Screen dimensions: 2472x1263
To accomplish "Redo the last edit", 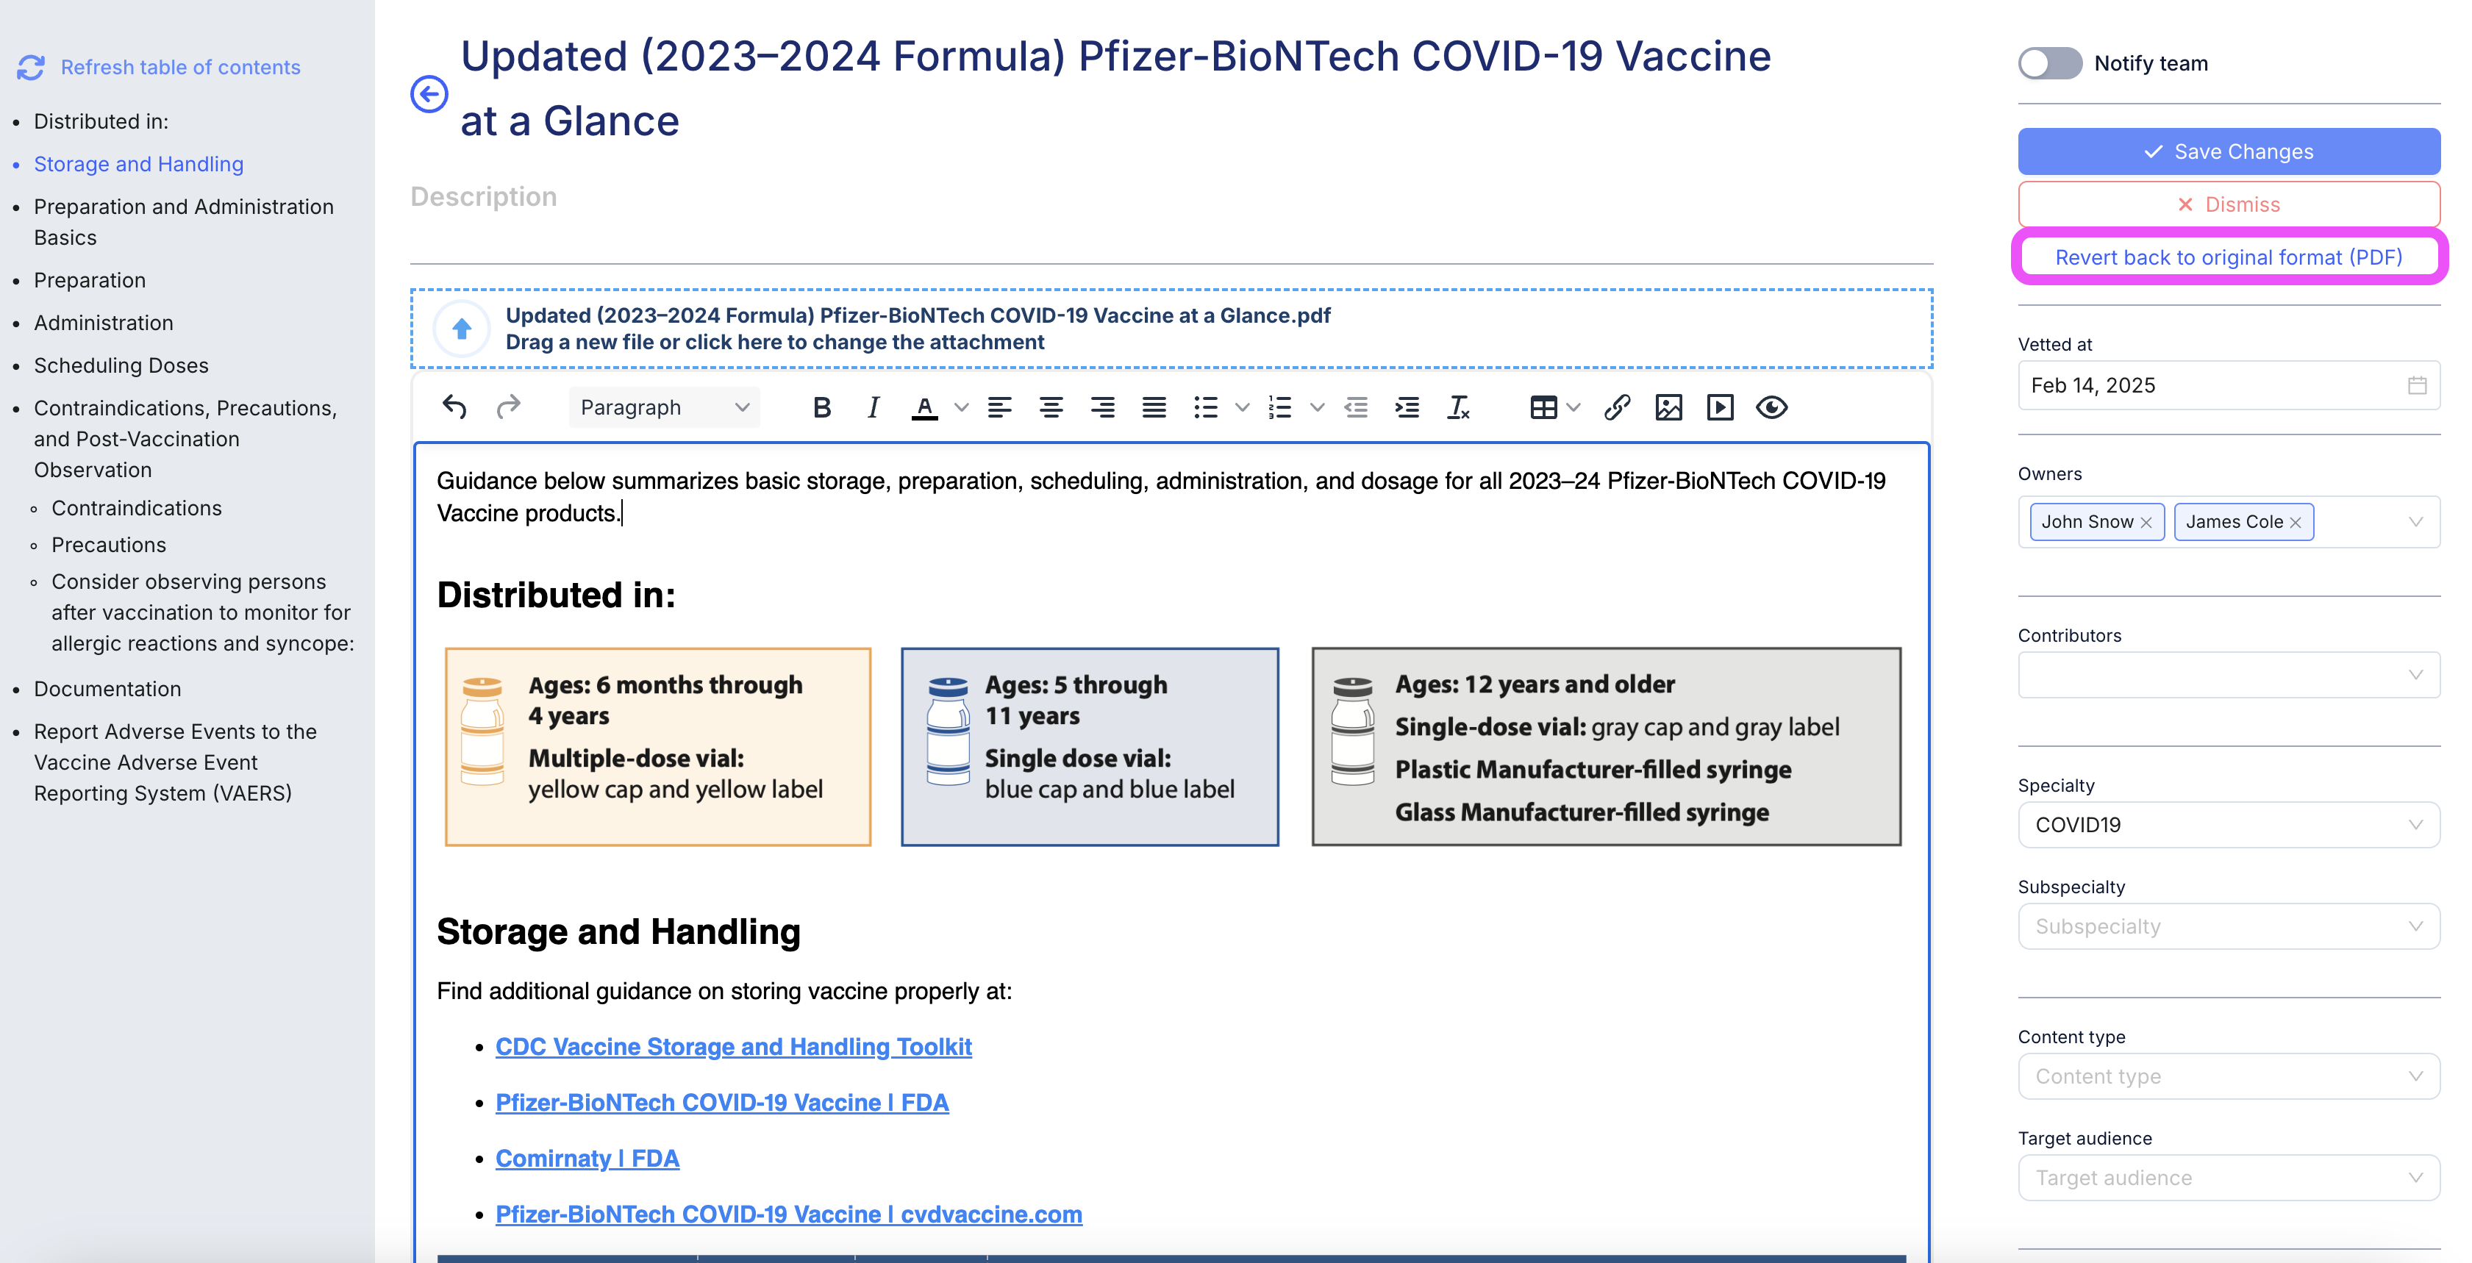I will click(x=509, y=407).
